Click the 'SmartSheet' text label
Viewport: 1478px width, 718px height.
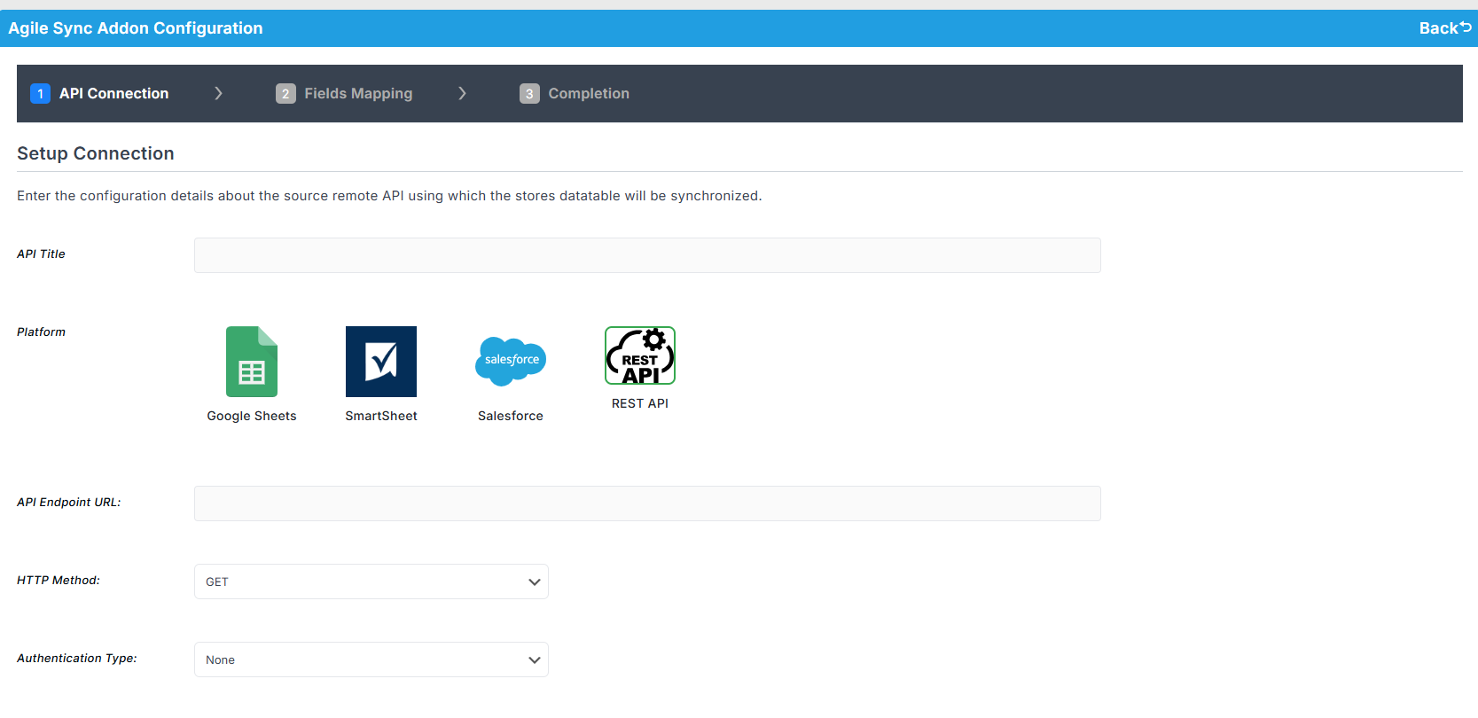tap(381, 416)
